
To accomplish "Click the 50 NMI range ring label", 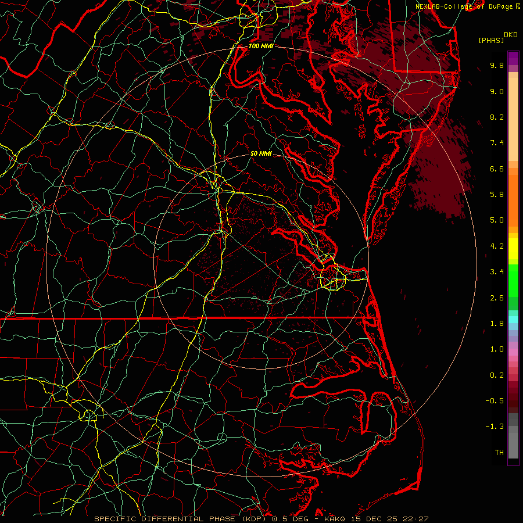I will [261, 153].
